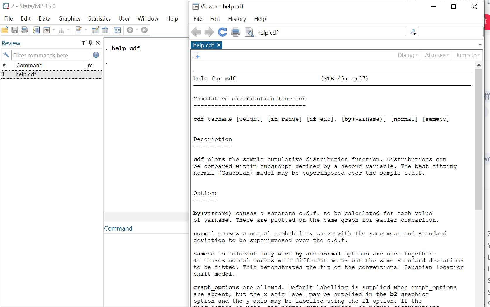Open the Data Editor in browse mode
This screenshot has height=307, width=490.
105,30
